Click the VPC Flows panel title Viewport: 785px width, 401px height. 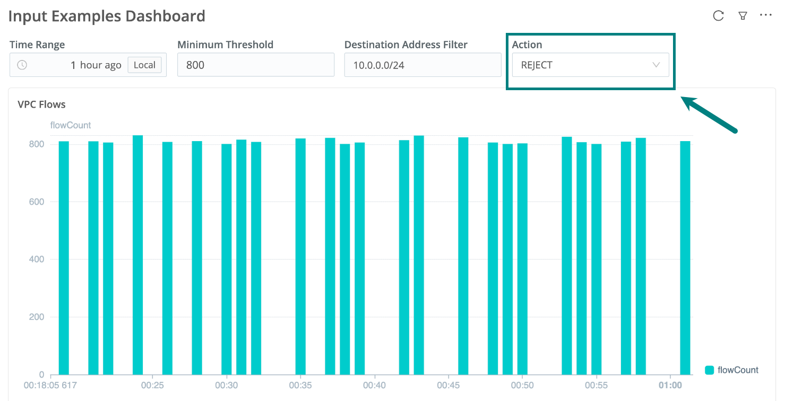(x=41, y=104)
